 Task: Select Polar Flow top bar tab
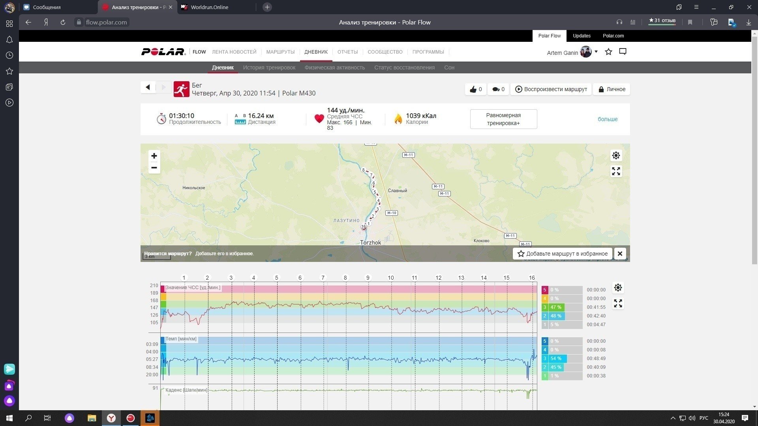coord(549,36)
